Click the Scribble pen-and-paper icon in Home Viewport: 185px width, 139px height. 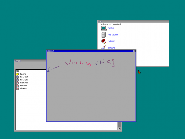[x=104, y=47]
